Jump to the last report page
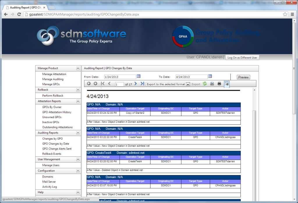The height and width of the screenshot is (203, 298). coord(142,83)
